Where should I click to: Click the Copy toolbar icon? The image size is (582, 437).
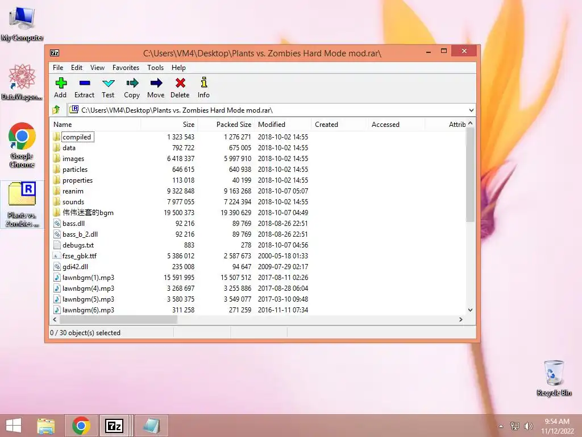pos(132,83)
